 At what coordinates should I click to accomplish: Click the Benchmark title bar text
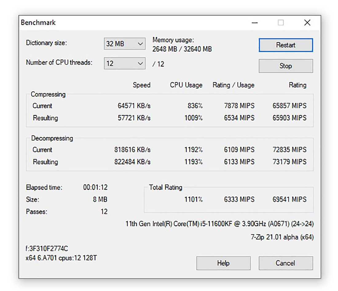pyautogui.click(x=38, y=23)
